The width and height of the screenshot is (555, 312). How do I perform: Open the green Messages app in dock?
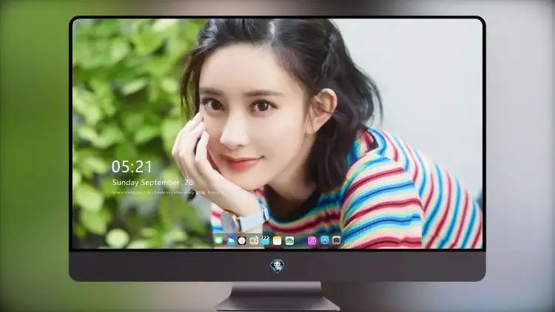(x=219, y=241)
